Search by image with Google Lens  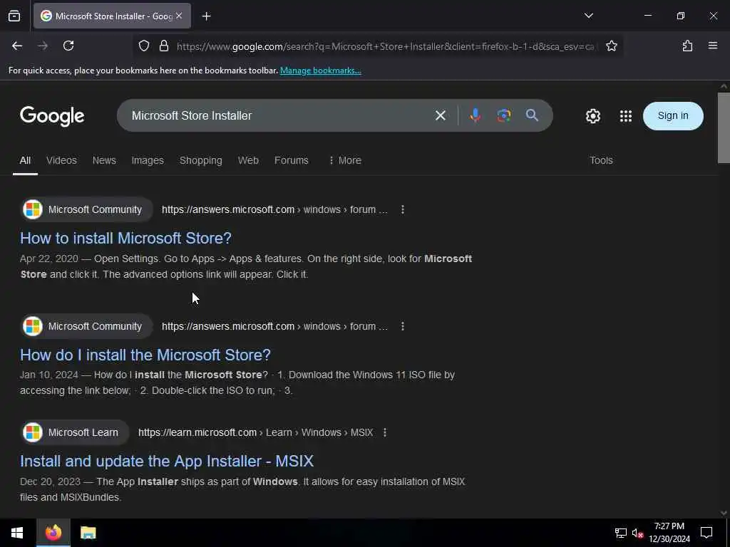[503, 115]
